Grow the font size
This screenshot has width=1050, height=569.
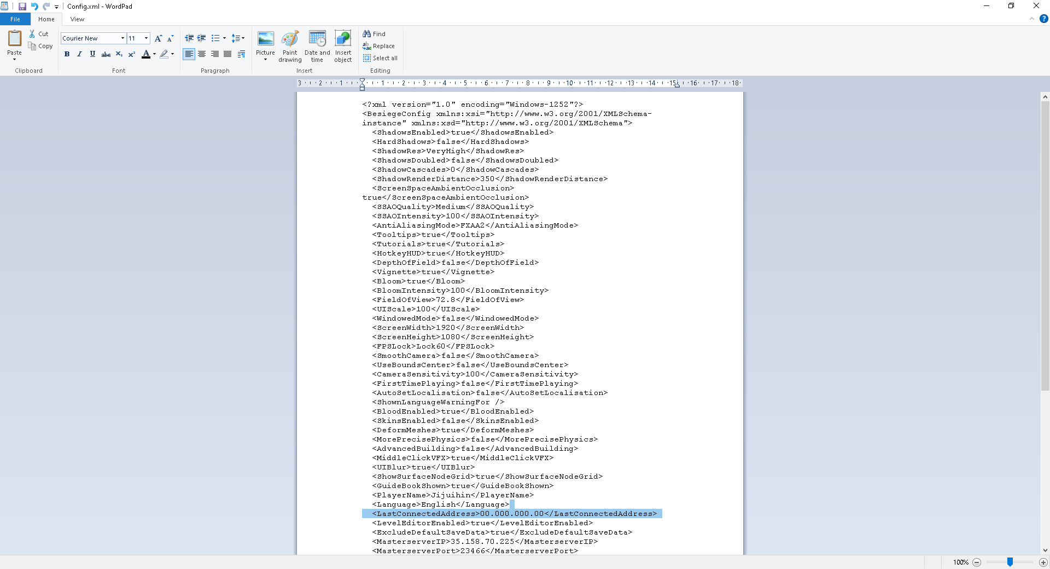[158, 38]
